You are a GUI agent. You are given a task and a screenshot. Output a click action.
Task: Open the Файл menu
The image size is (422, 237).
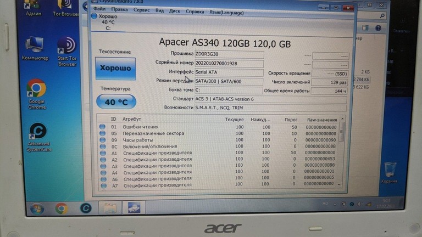click(x=99, y=9)
